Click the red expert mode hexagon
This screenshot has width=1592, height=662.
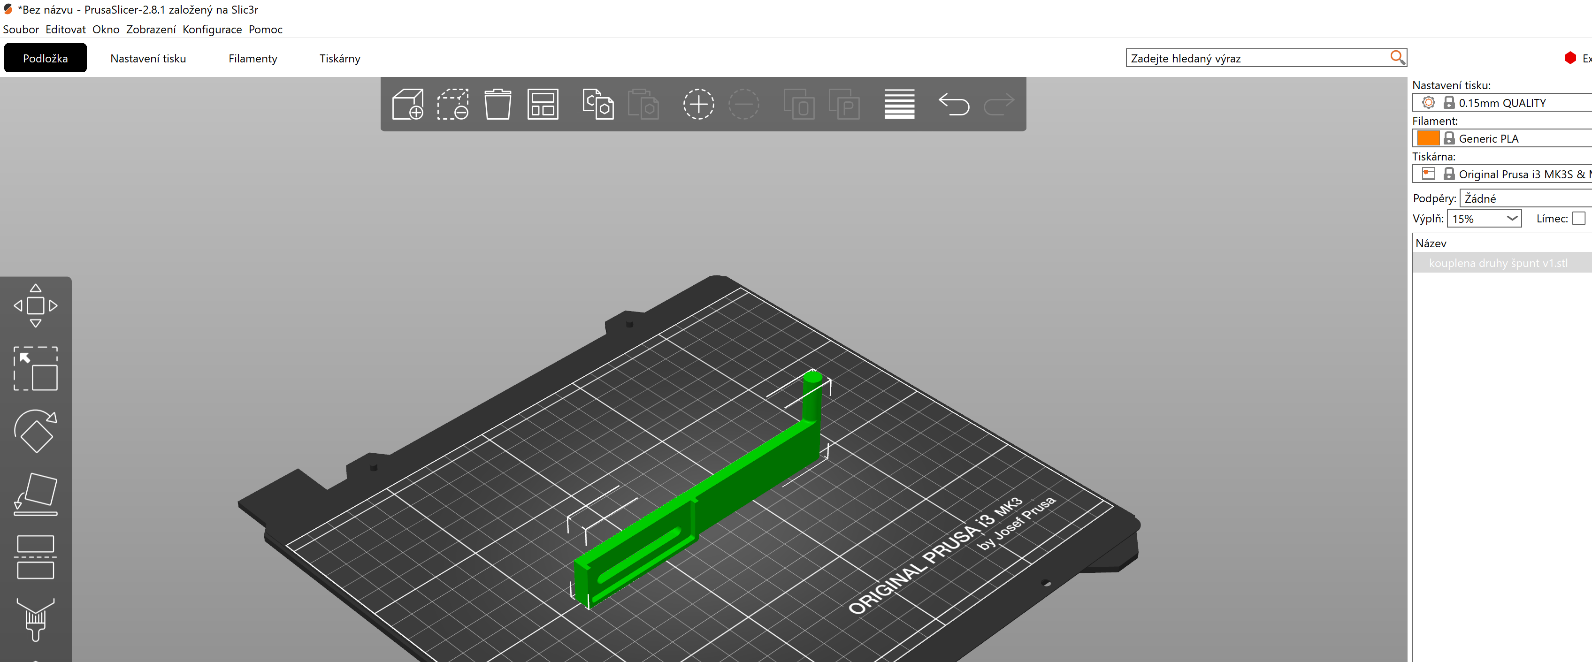pos(1570,58)
